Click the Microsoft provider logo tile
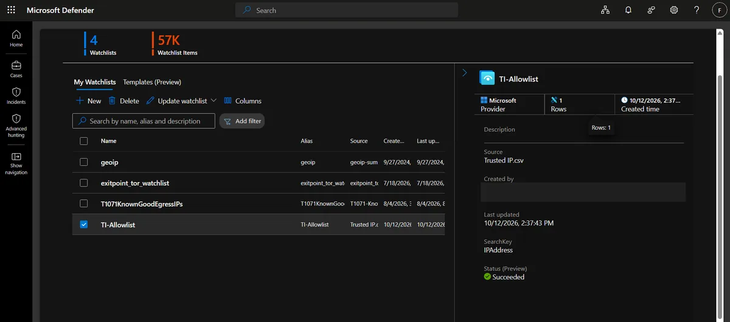This screenshot has height=322, width=730. click(509, 104)
